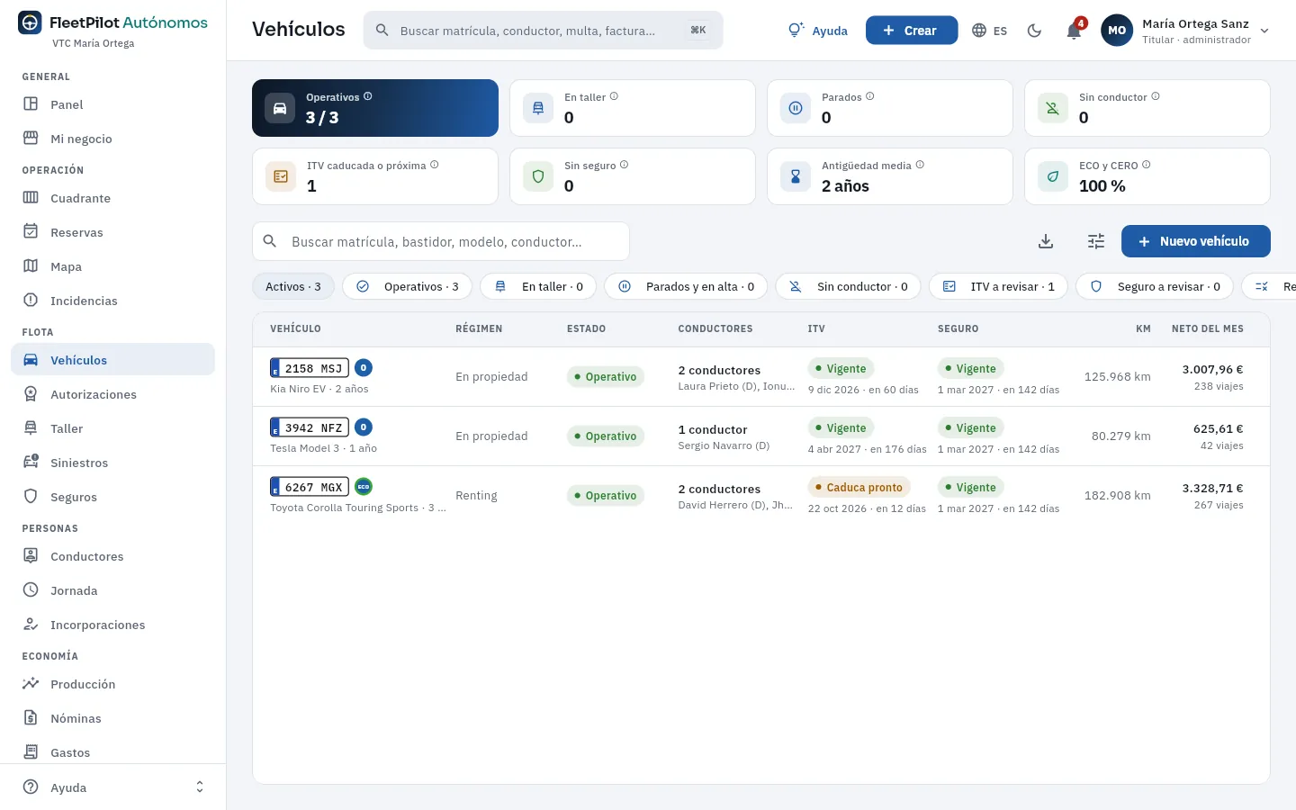The width and height of the screenshot is (1296, 810).
Task: Click the globe language selector ES
Action: [x=989, y=31]
